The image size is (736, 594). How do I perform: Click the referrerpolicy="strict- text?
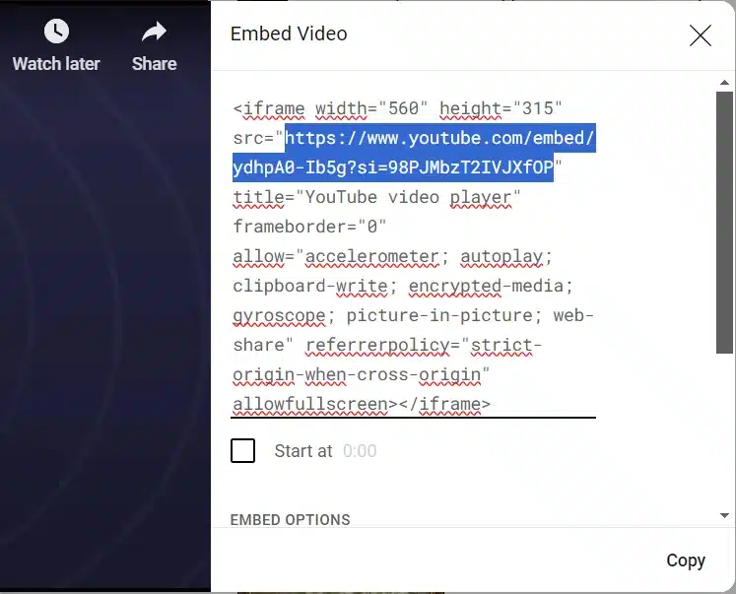click(x=424, y=345)
